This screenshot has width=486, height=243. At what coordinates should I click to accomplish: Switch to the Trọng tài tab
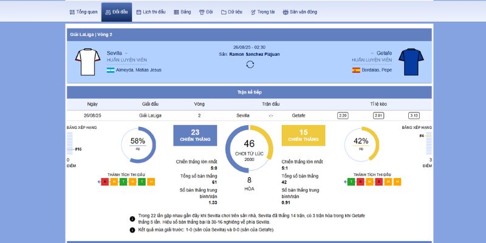262,12
